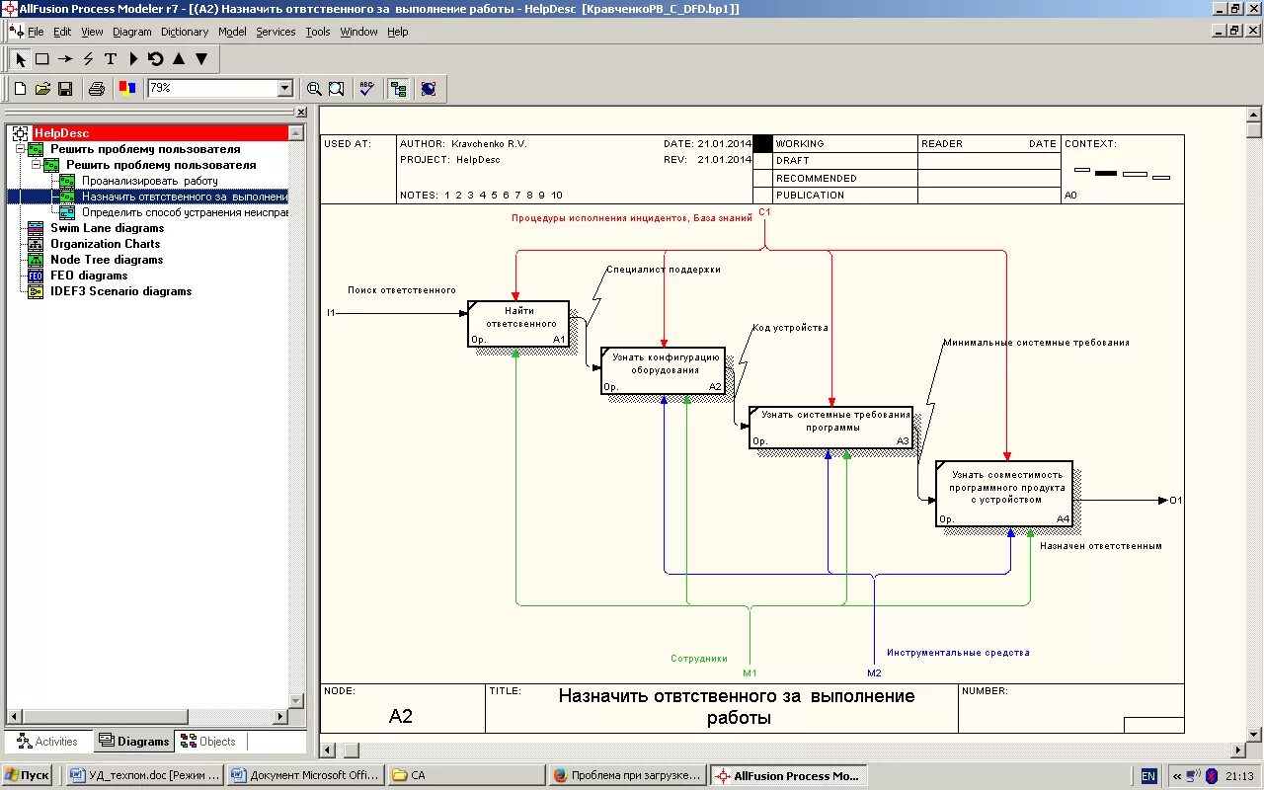Select the Text tool
This screenshot has width=1264, height=790.
click(111, 58)
